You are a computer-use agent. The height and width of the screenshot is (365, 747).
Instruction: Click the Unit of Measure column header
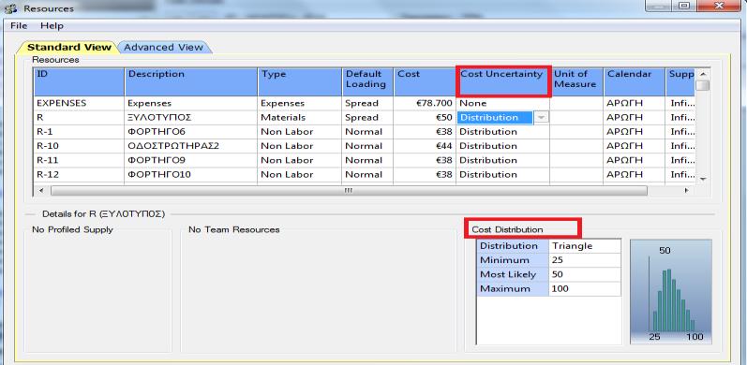576,81
